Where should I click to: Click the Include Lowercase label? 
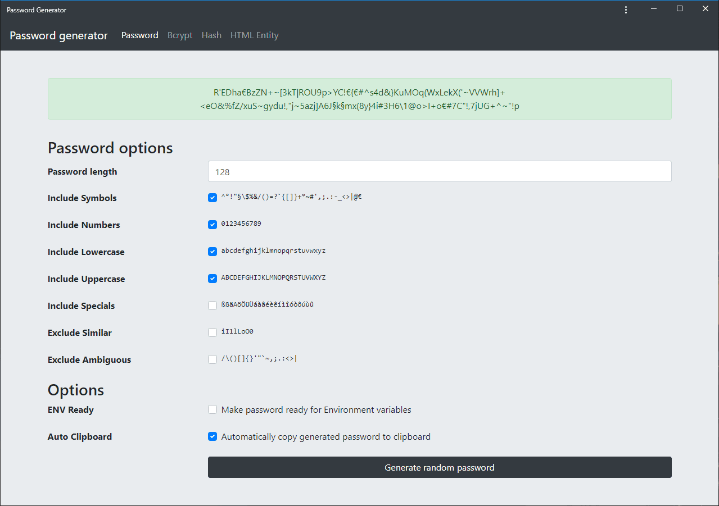click(86, 252)
